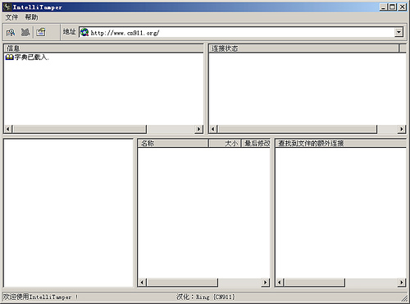Viewport: 410px width, 304px height.
Task: Click left arrow of extra links scrollbar
Action: (x=280, y=283)
